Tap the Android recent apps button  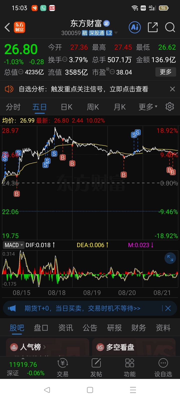pos(133,390)
